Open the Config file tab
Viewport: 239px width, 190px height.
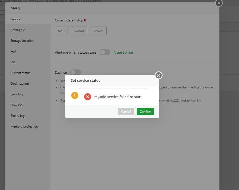(28, 30)
